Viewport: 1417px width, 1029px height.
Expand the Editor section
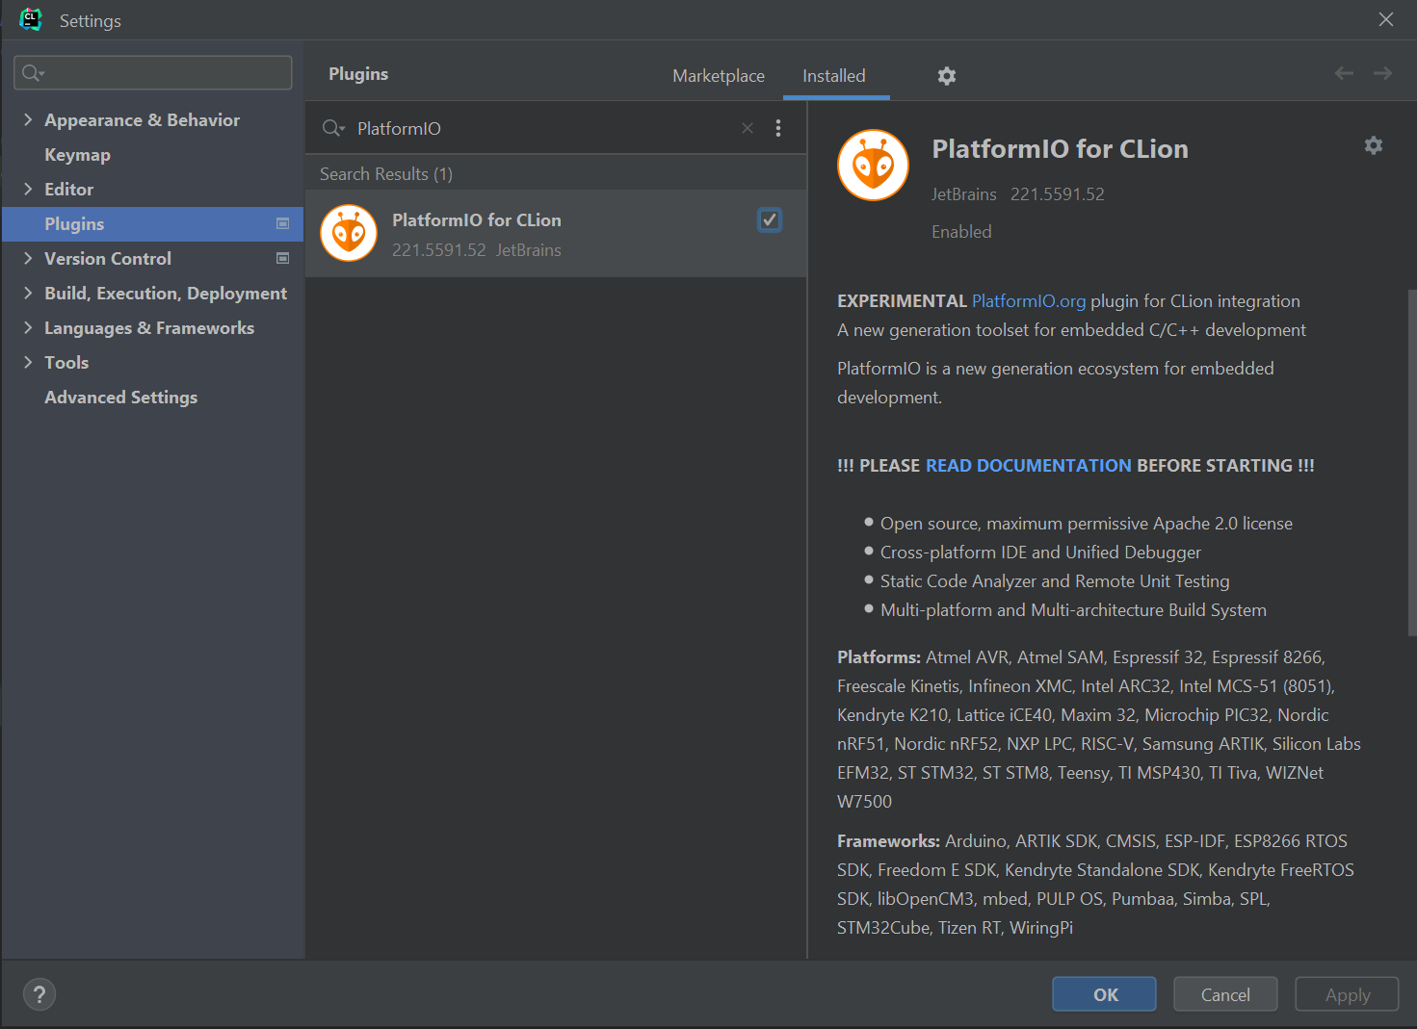pyautogui.click(x=28, y=189)
